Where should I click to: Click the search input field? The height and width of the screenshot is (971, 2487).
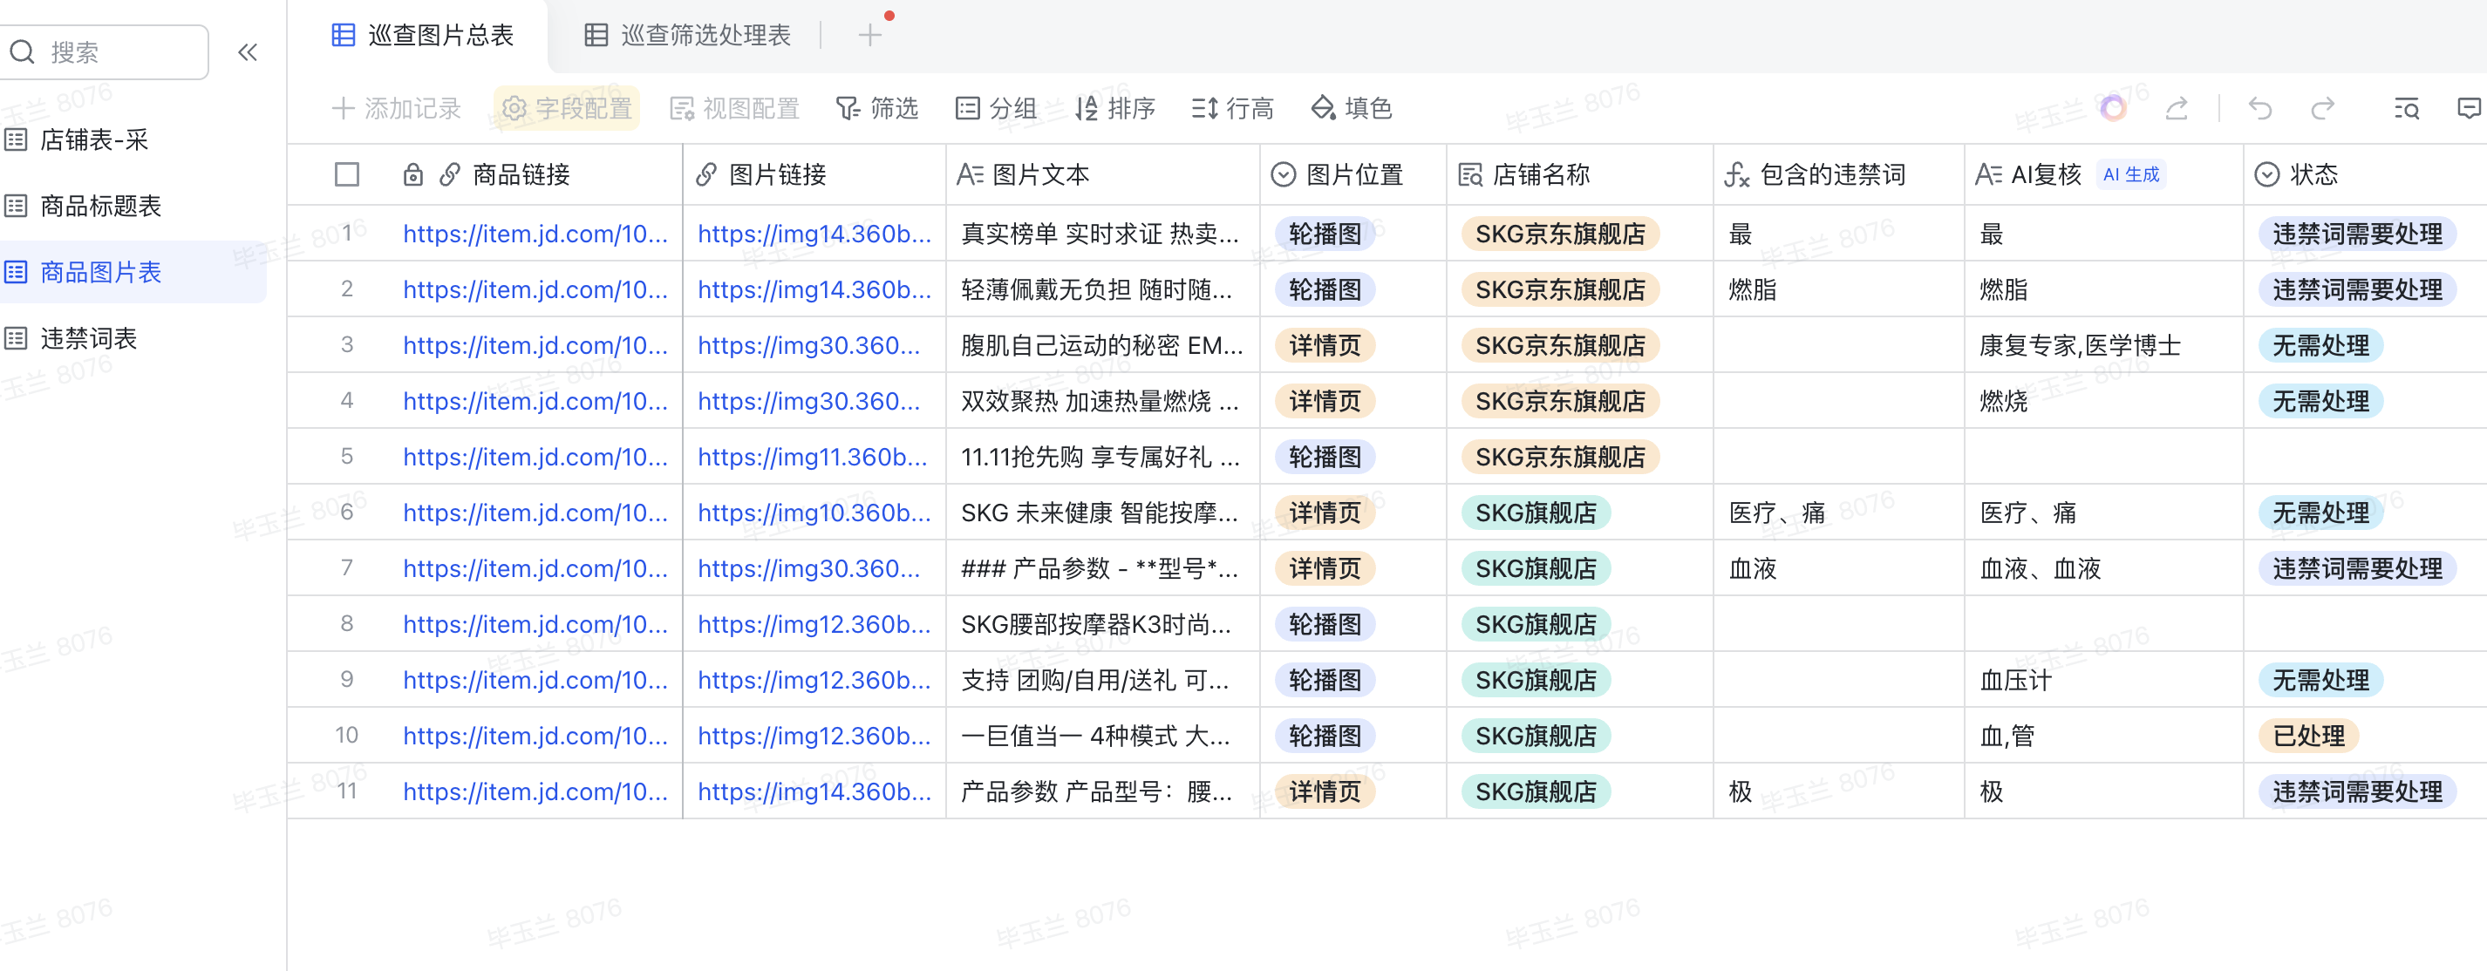(x=116, y=52)
